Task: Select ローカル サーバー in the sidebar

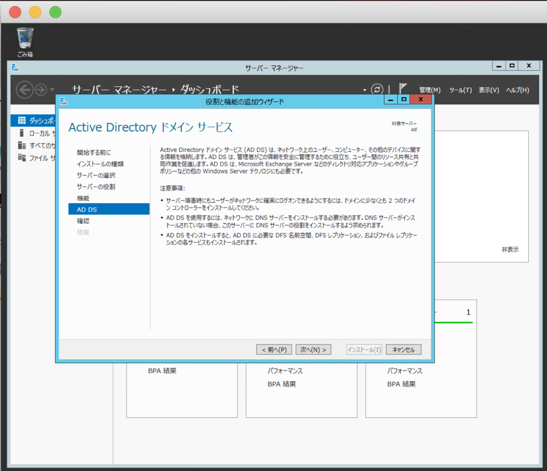Action: click(33, 133)
